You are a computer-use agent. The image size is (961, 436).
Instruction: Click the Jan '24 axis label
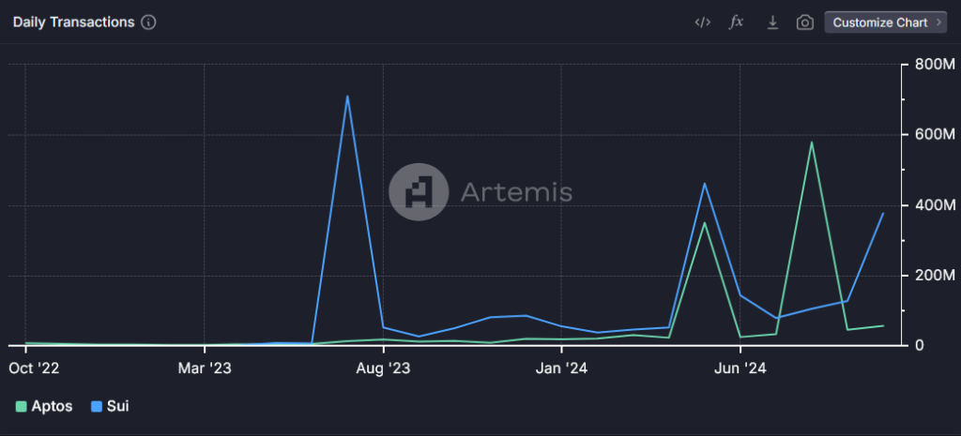tap(561, 368)
